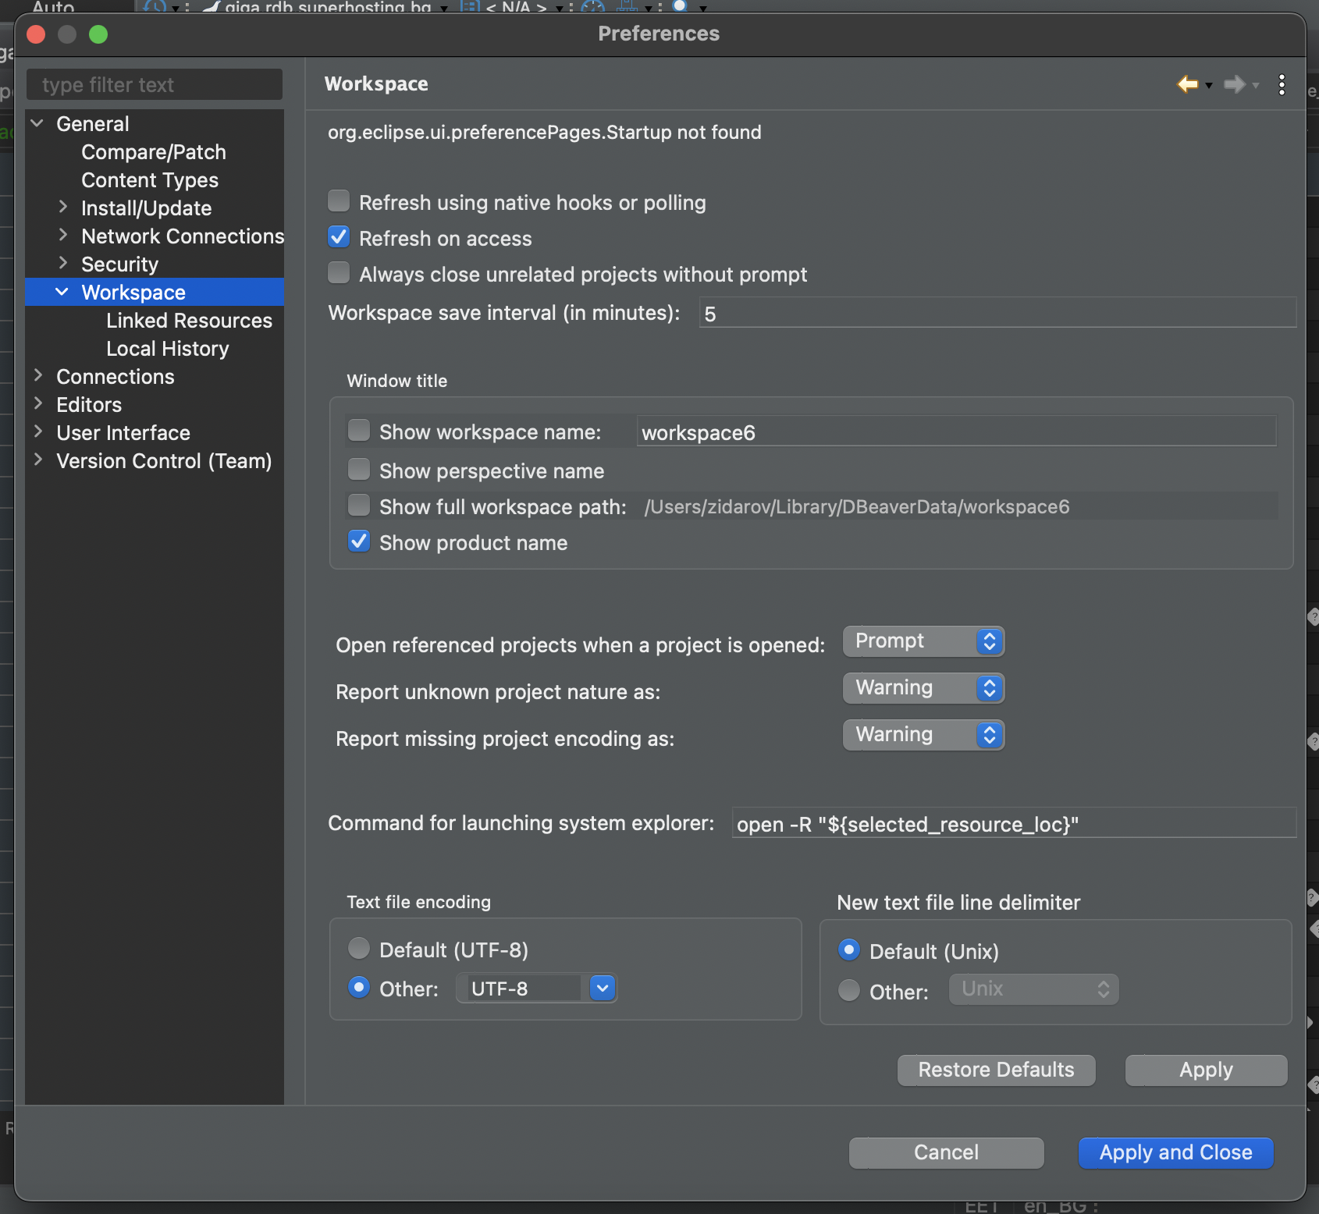Click the full workspace path field

point(959,506)
